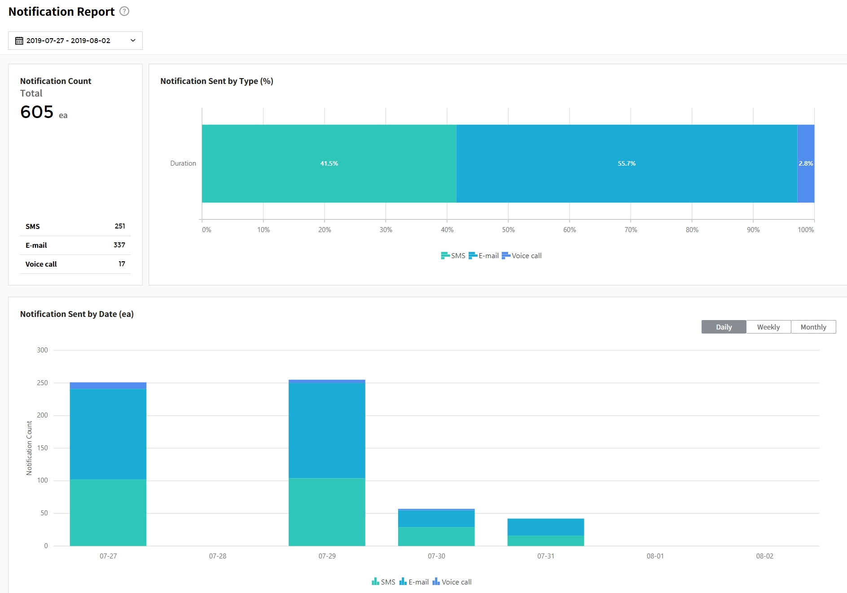The image size is (847, 593).
Task: Click the help question mark icon
Action: tap(124, 11)
